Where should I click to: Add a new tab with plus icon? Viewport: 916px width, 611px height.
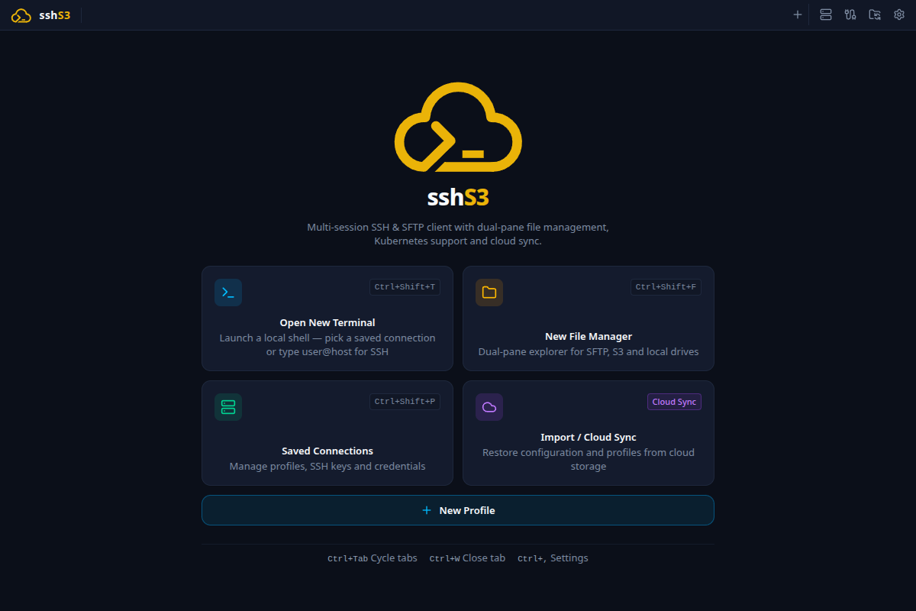click(798, 15)
